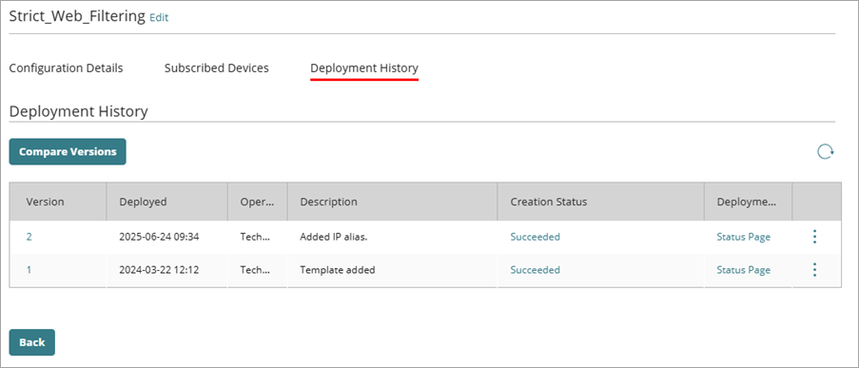Select the Deployment History tab

pyautogui.click(x=364, y=68)
